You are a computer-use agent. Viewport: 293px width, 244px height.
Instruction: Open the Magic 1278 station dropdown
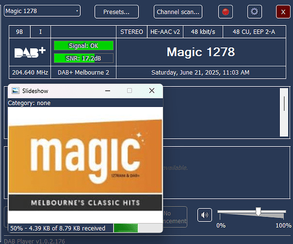(x=42, y=11)
